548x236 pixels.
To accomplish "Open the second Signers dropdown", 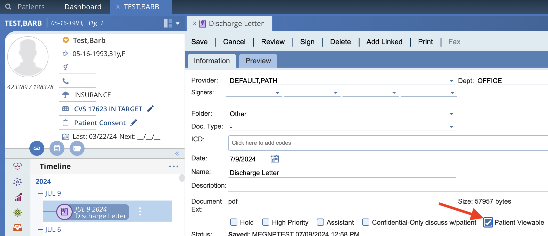I will 336,93.
